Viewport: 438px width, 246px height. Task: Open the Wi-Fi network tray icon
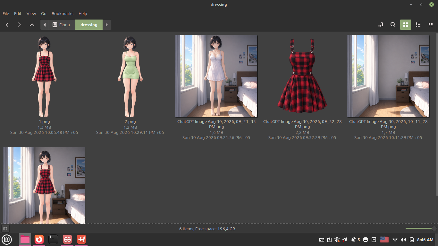395,240
